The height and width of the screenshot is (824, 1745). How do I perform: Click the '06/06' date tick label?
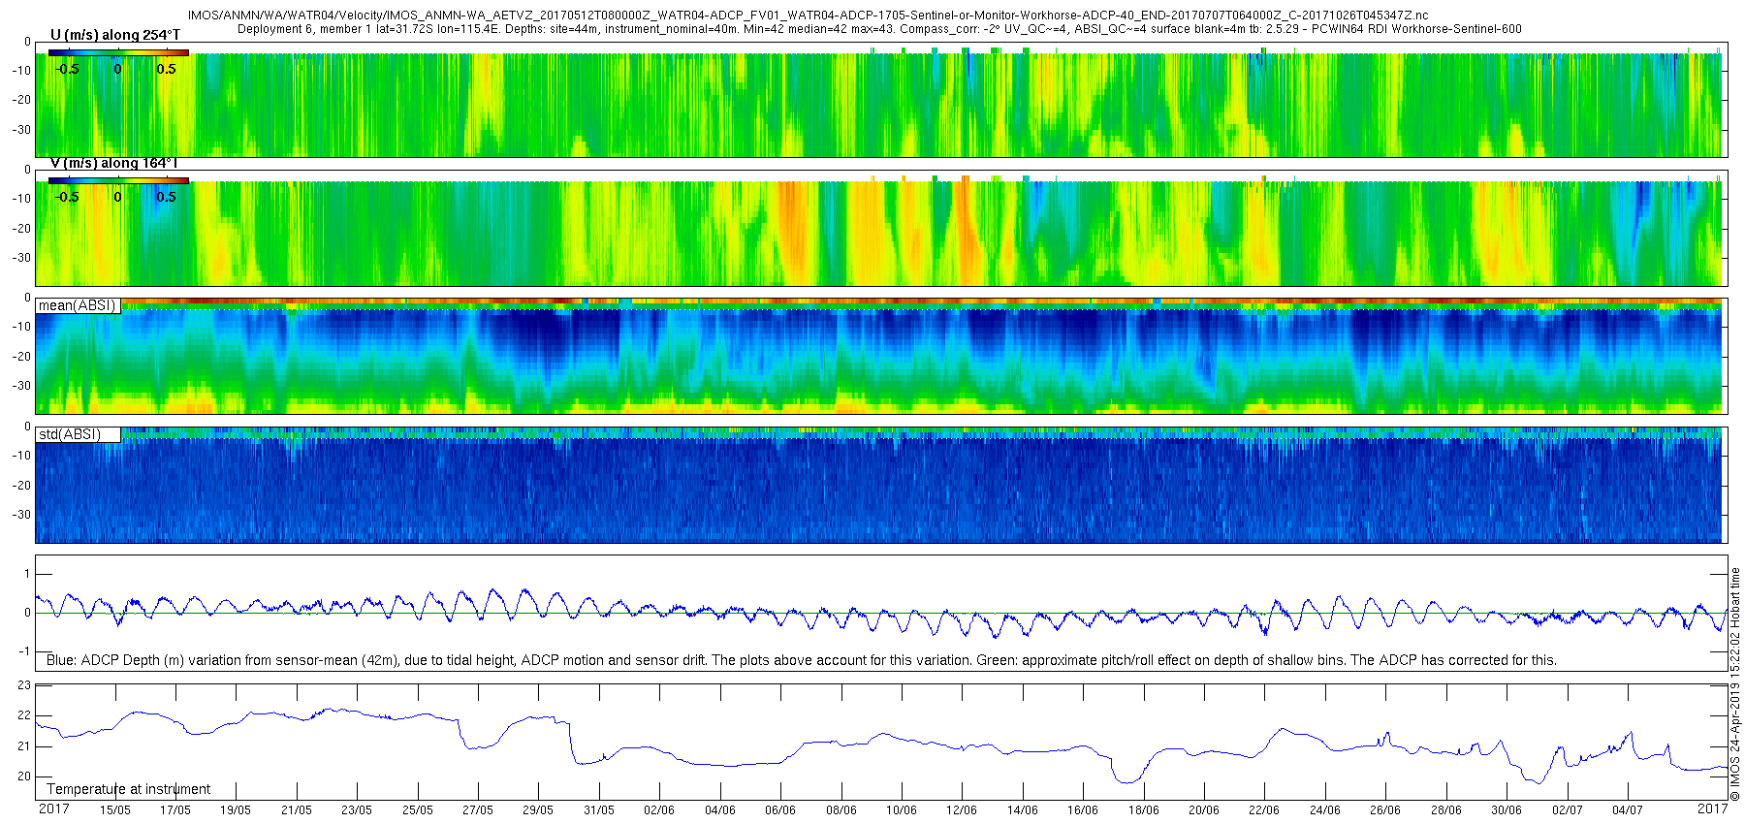[780, 810]
